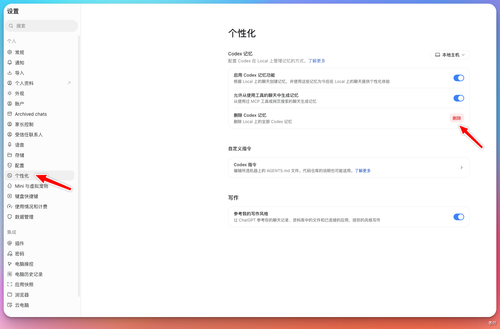Click the sun icon beside 外观
500x329 pixels.
[x=10, y=93]
